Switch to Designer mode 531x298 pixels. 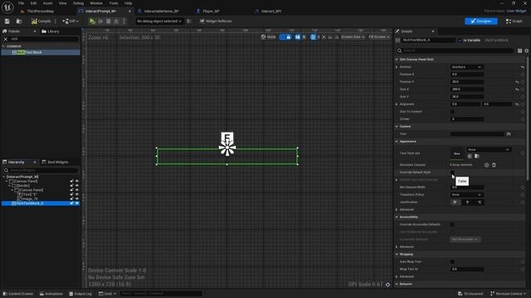(481, 22)
